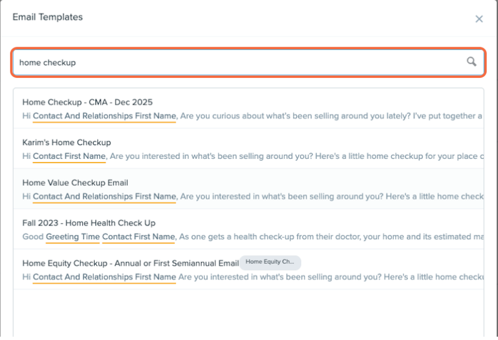Open the Karim's Home Checkup template
The height and width of the screenshot is (340, 498).
coord(67,142)
